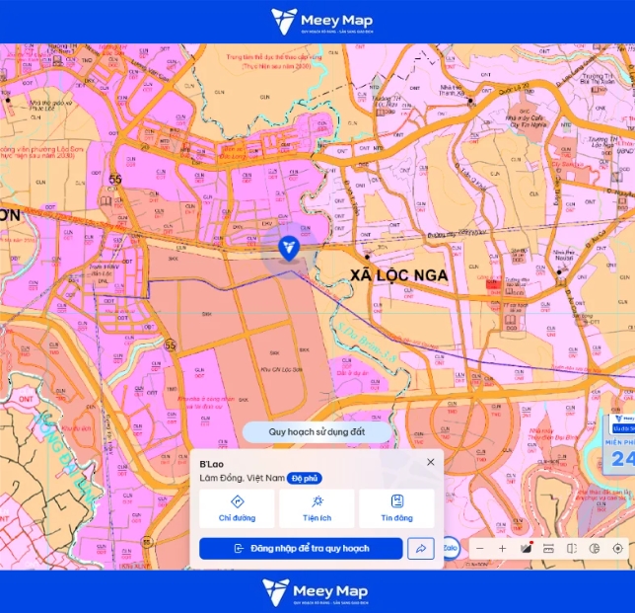Click Đăng nhập để tra quy hoạch
The width and height of the screenshot is (635, 613).
[301, 549]
